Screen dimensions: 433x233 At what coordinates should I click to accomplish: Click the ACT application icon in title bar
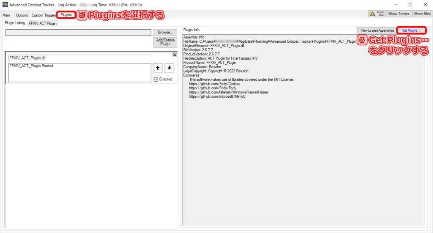pyautogui.click(x=5, y=5)
